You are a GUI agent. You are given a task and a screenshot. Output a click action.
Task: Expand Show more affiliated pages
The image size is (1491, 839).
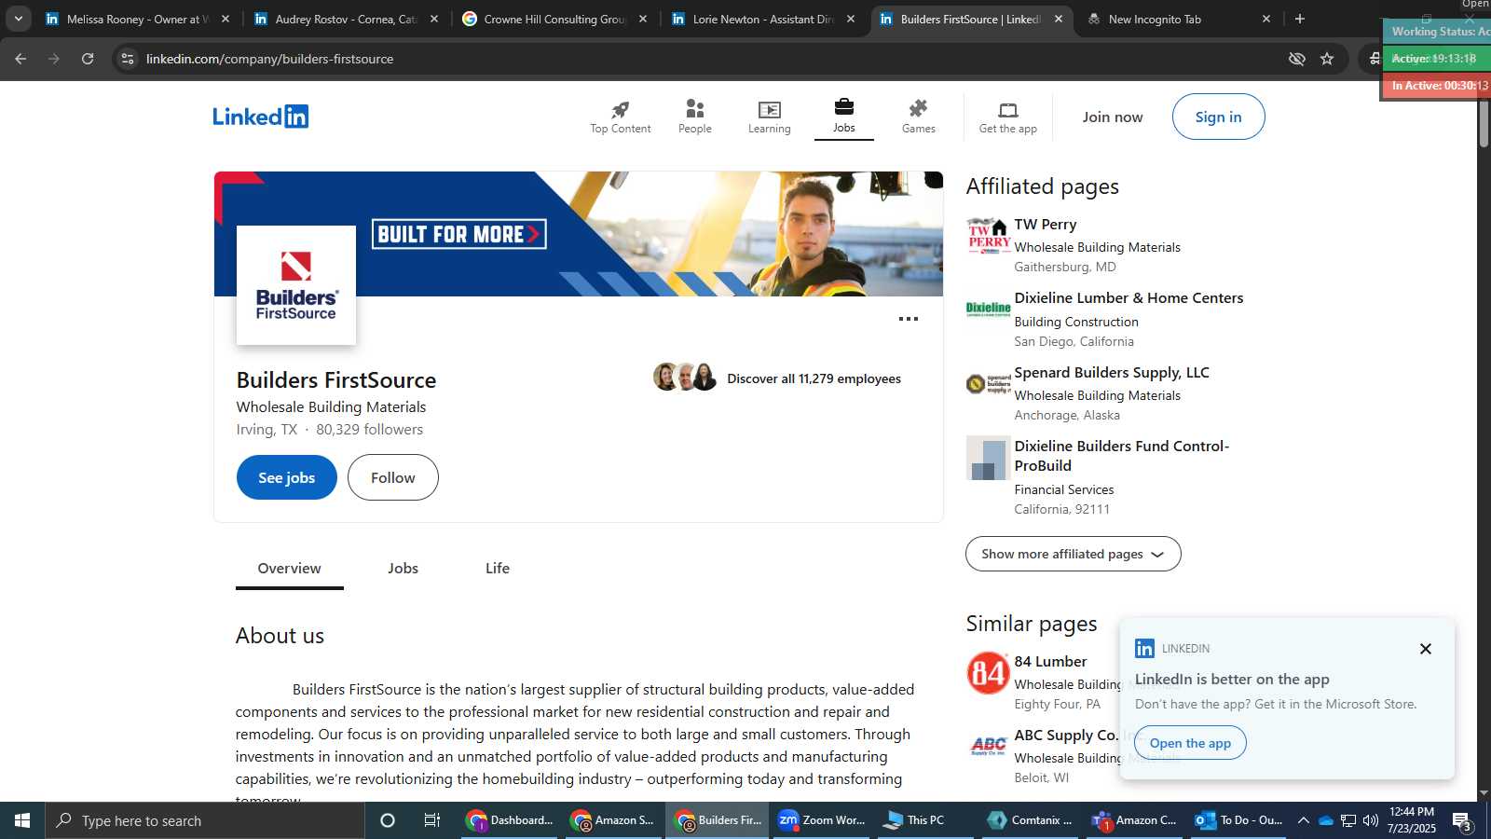(1074, 554)
